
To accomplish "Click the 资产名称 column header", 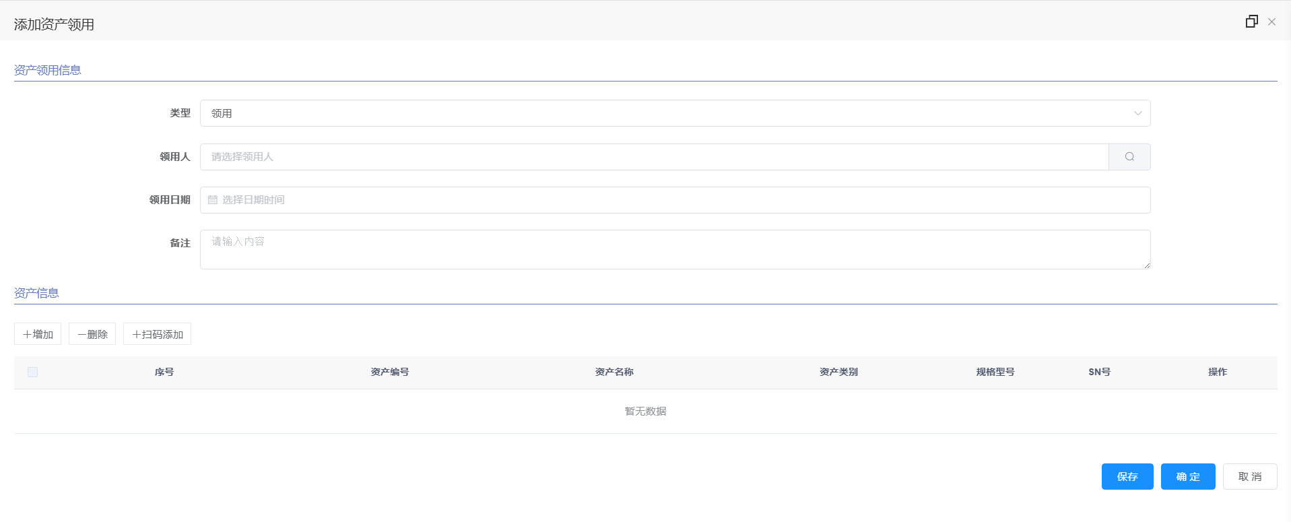I will [614, 372].
